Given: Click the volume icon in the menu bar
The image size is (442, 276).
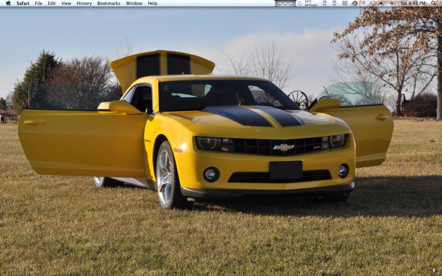Looking at the screenshot, I should click(382, 3).
